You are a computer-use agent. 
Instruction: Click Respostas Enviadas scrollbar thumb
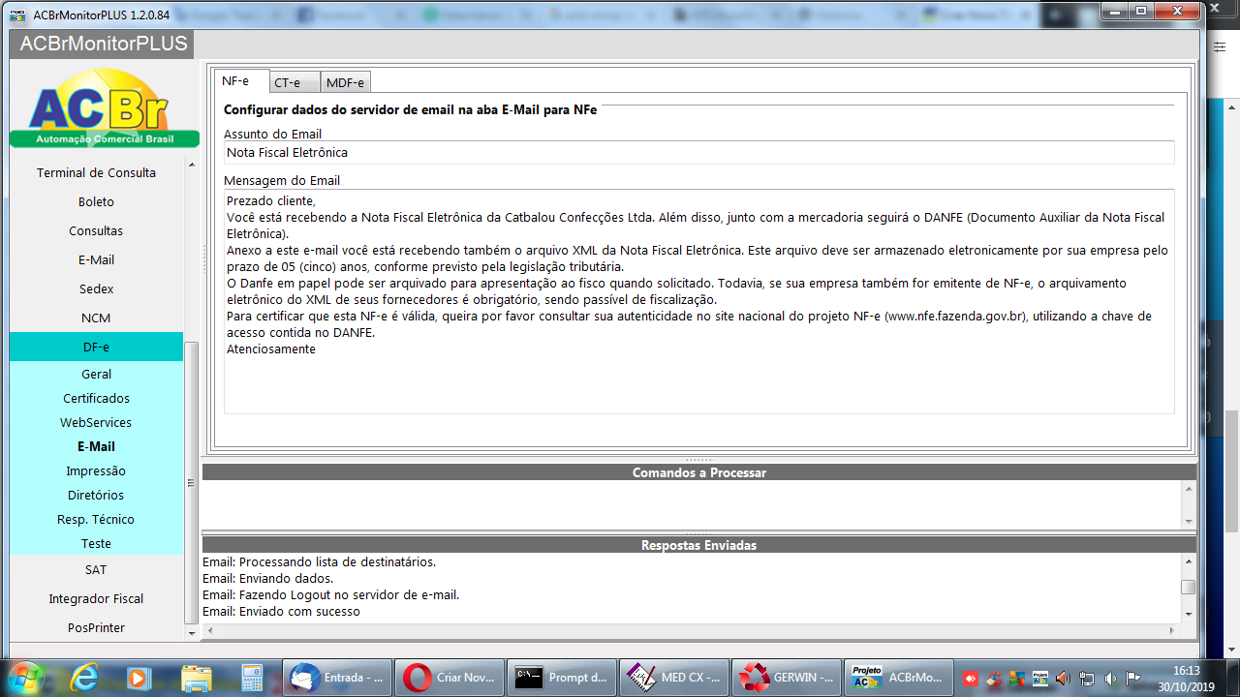[1188, 587]
